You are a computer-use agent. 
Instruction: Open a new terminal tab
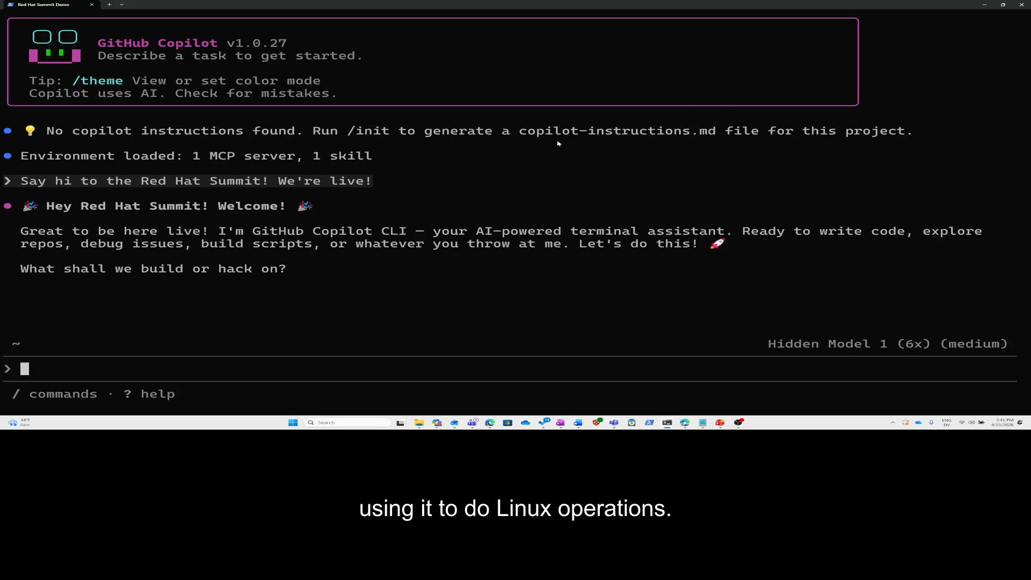click(x=109, y=4)
